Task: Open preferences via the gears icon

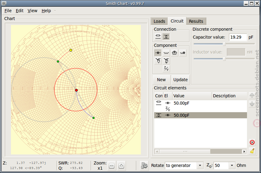Action: (144, 165)
